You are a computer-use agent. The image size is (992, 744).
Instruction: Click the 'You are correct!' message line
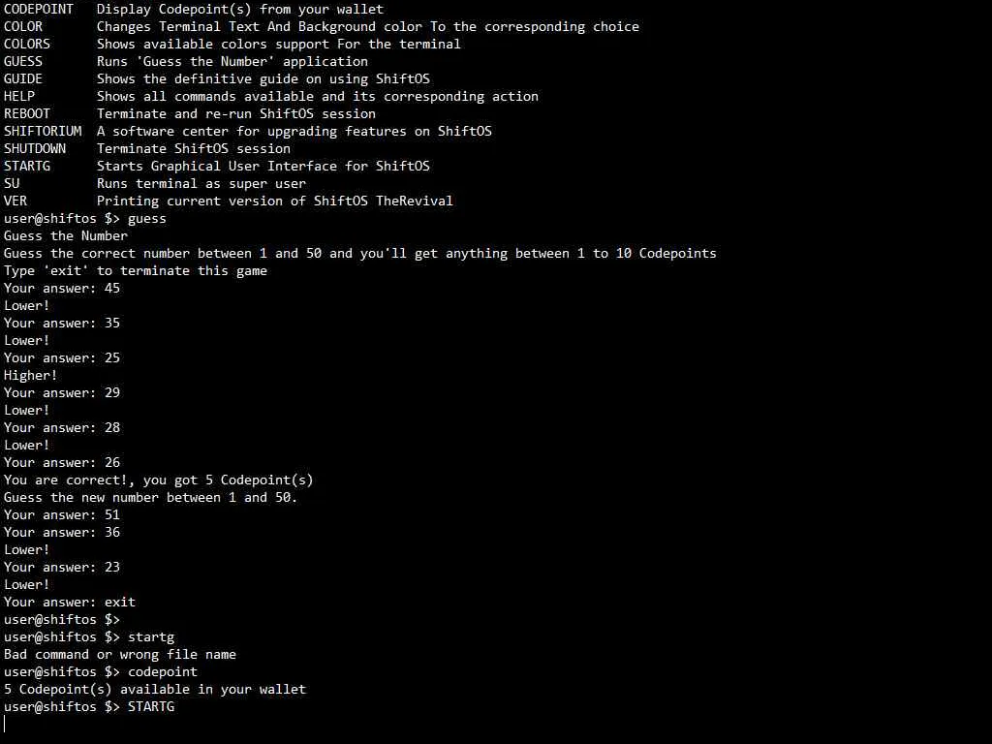tap(159, 480)
